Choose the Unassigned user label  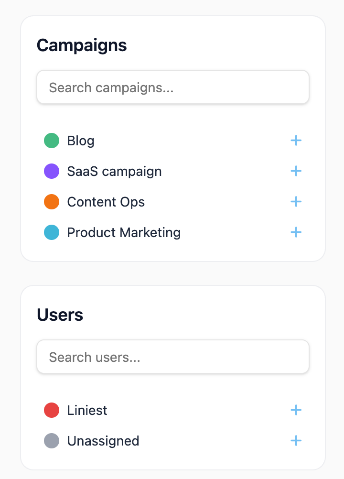[103, 441]
